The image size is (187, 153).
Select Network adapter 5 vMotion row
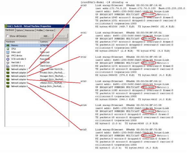coord(36,83)
